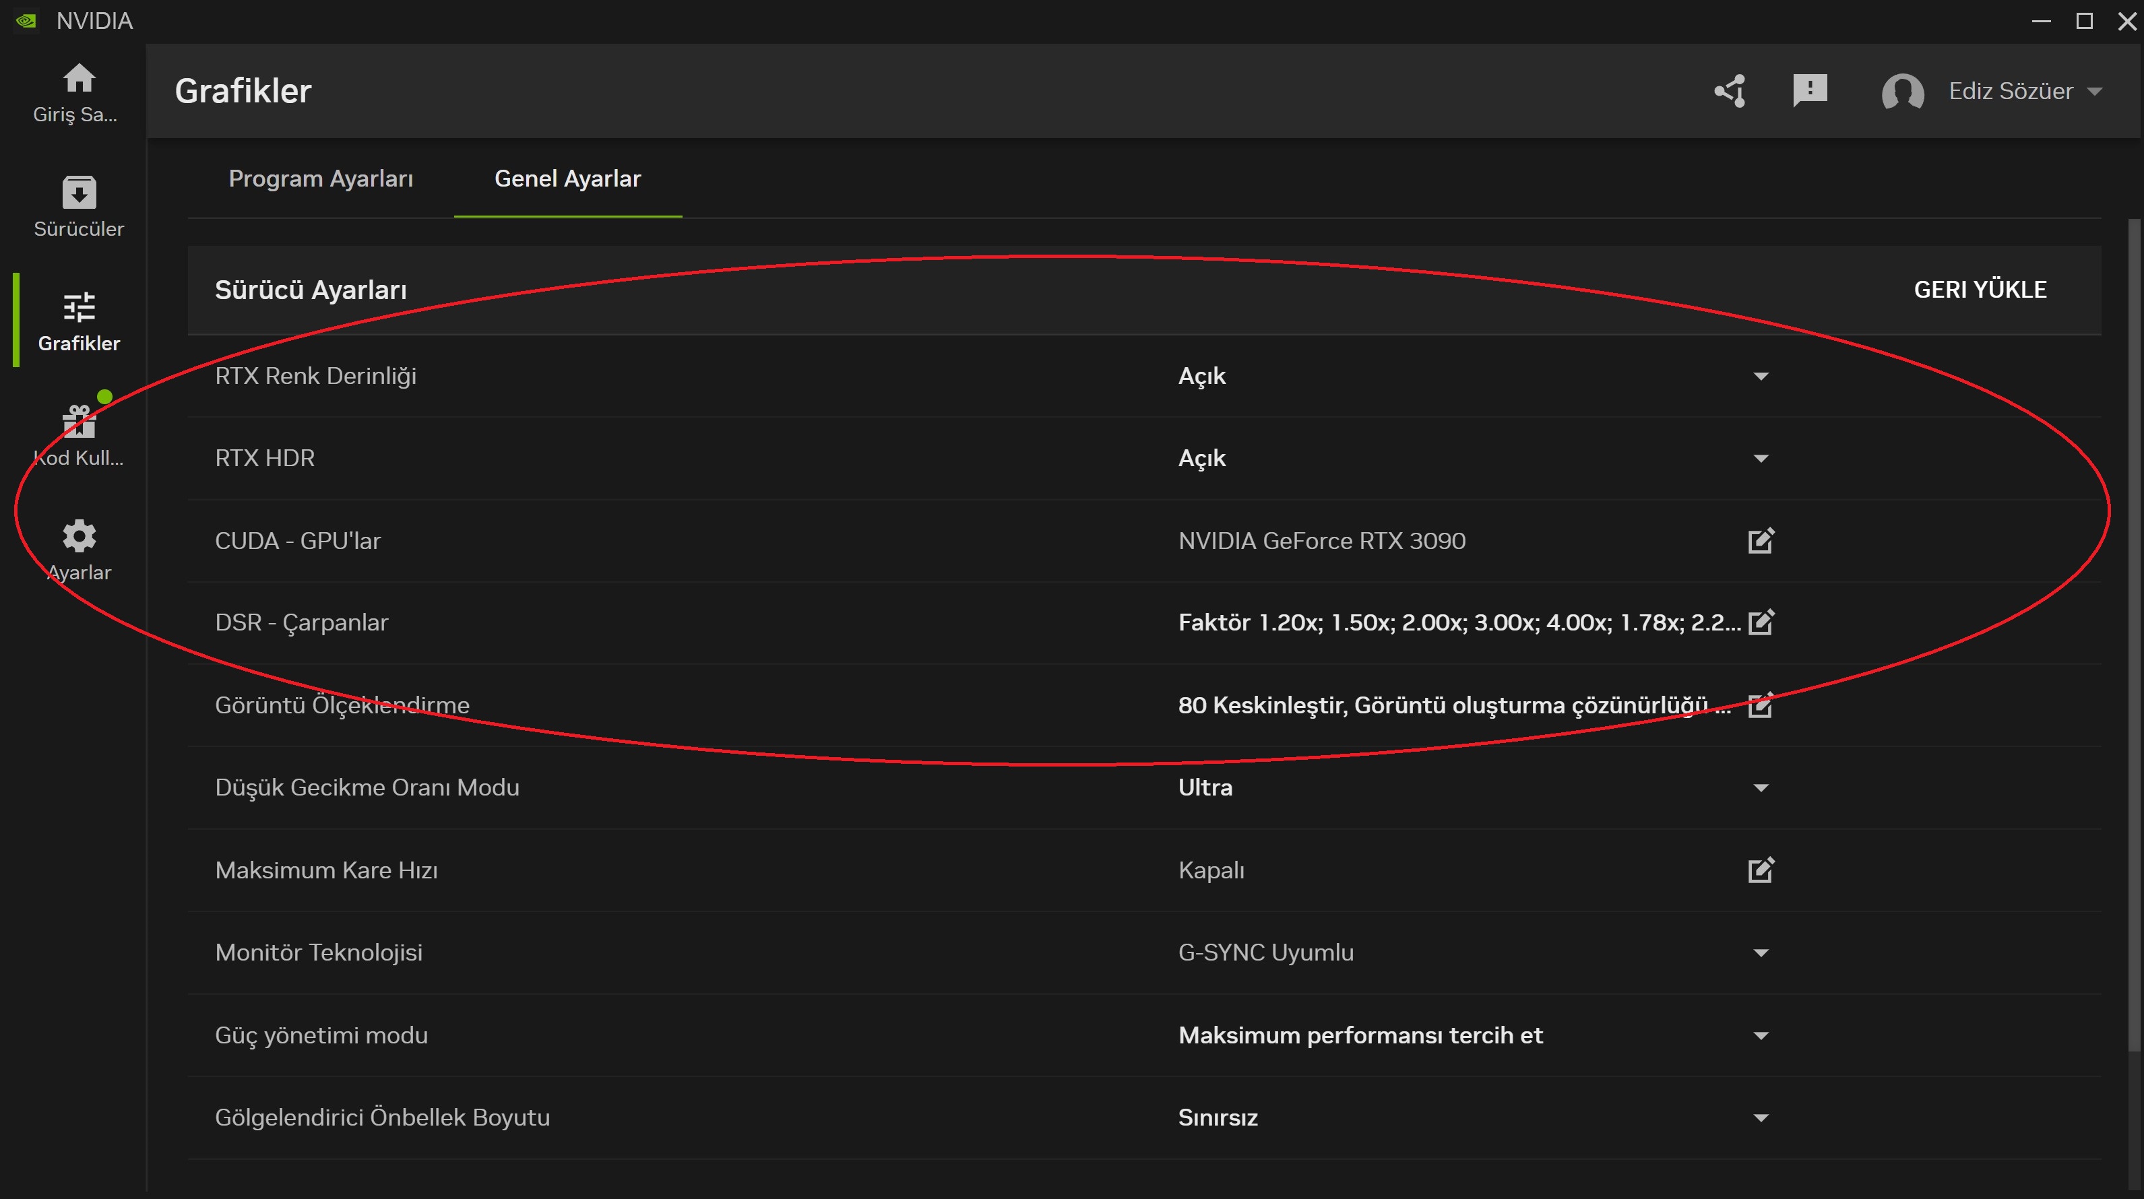Click the GERI YÜKLE button
Viewport: 2144px width, 1199px height.
tap(1980, 290)
